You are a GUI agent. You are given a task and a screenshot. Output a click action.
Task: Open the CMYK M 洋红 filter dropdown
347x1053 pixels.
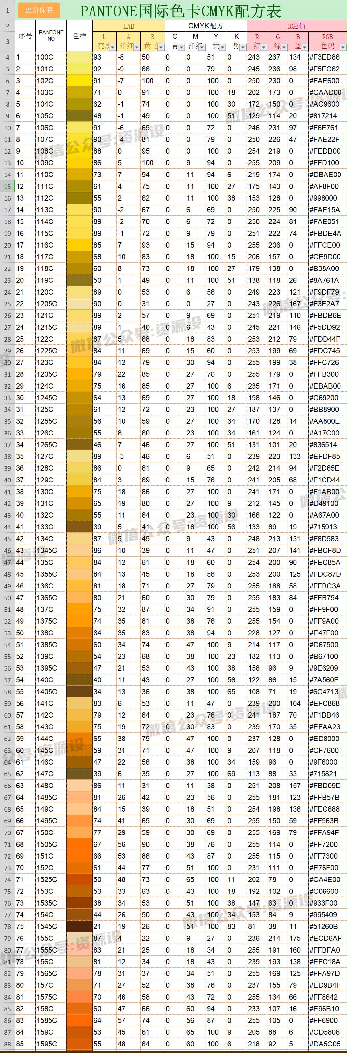coord(202,47)
